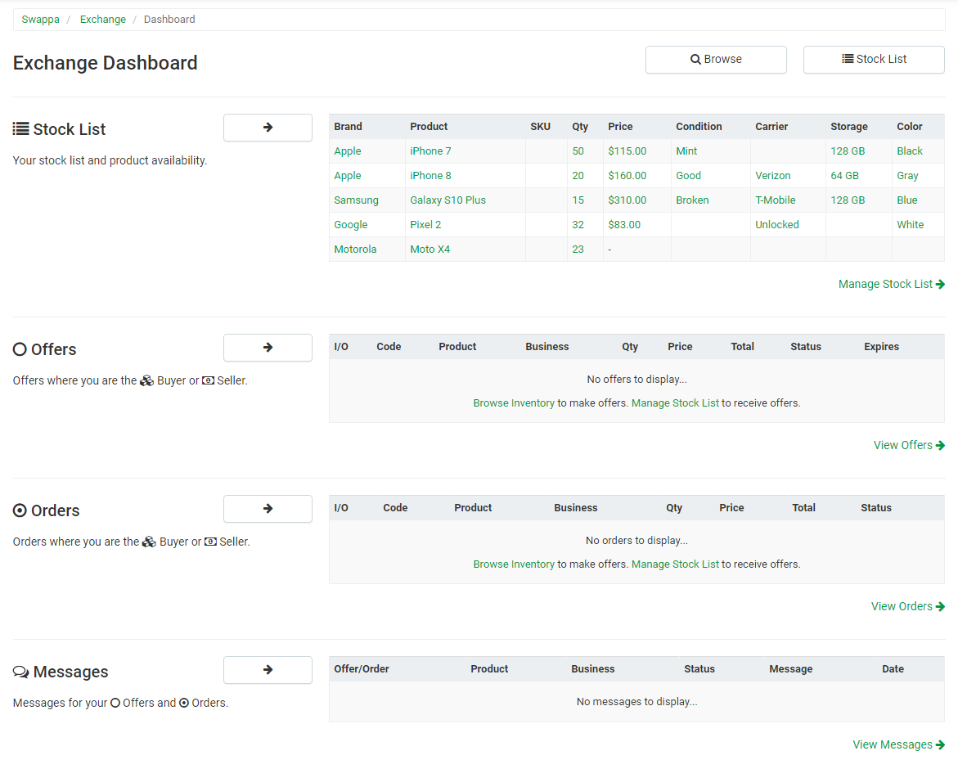Click Browse Inventory link in Offers panel
958x769 pixels.
pyautogui.click(x=514, y=403)
